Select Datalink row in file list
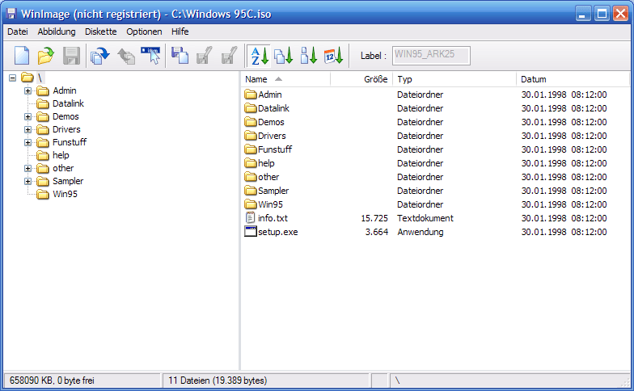The image size is (634, 391). tap(435, 108)
